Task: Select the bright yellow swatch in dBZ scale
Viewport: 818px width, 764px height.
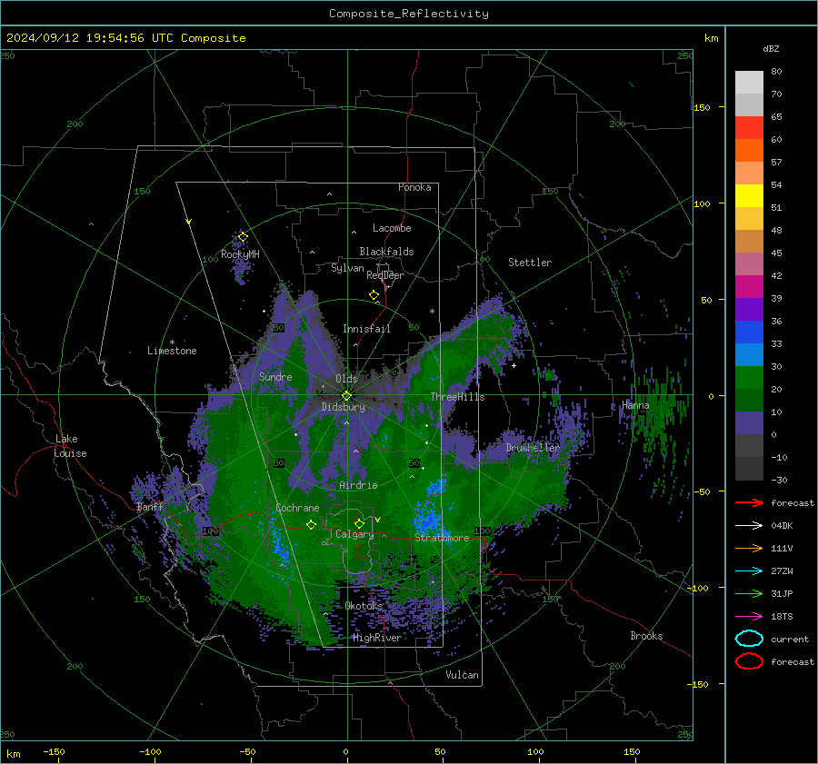Action: click(x=749, y=196)
